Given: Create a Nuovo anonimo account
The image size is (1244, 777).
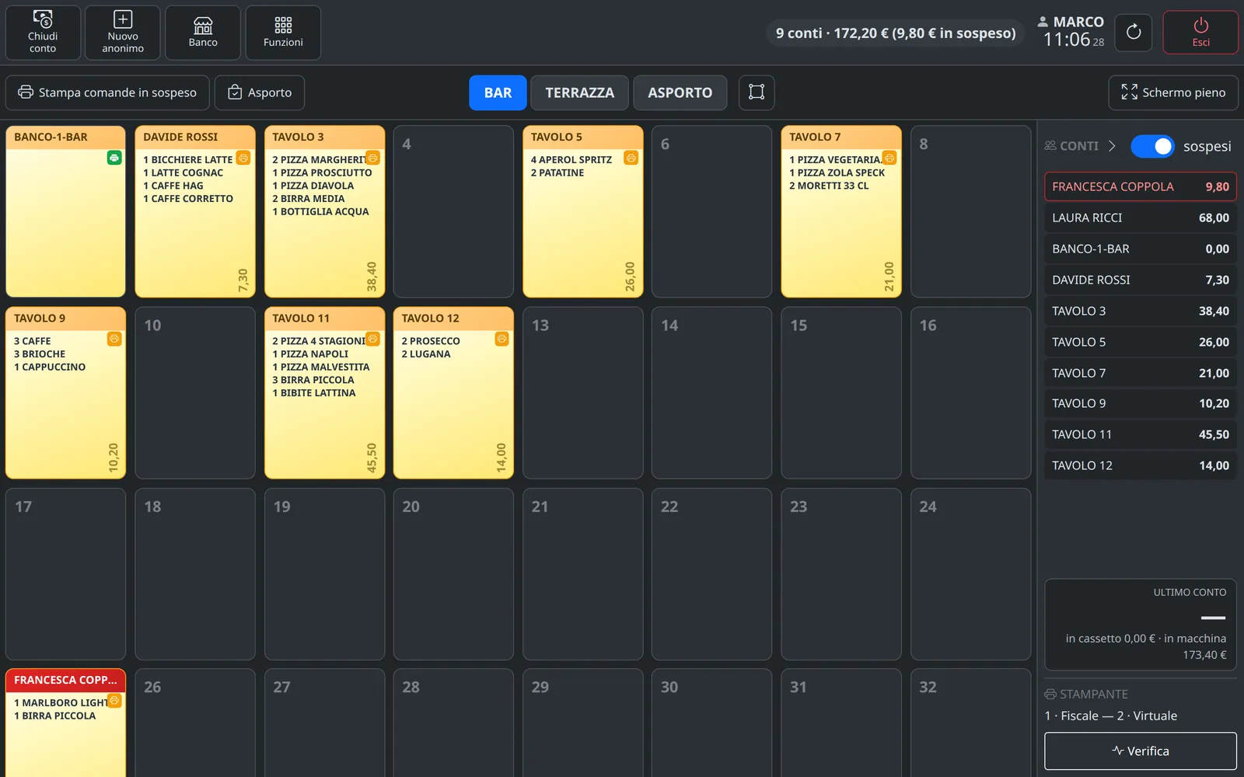Looking at the screenshot, I should [123, 33].
